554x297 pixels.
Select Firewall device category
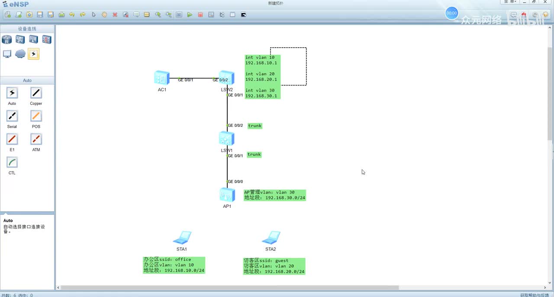click(x=47, y=40)
